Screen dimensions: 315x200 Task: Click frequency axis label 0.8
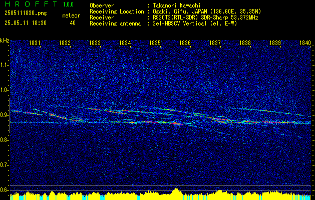click(x=5, y=140)
